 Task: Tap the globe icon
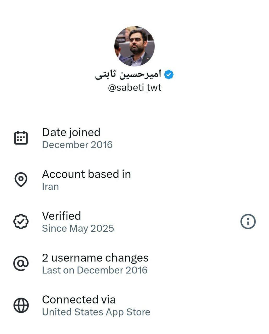coord(21,305)
